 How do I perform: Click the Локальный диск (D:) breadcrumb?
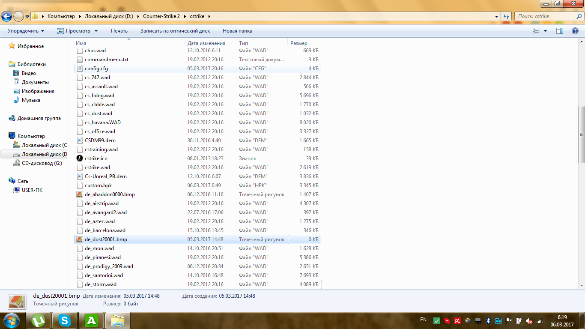(109, 16)
